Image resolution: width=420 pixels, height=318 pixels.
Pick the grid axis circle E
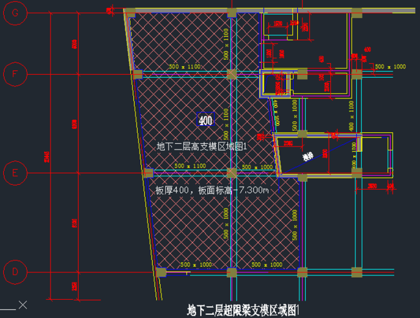pyautogui.click(x=15, y=173)
